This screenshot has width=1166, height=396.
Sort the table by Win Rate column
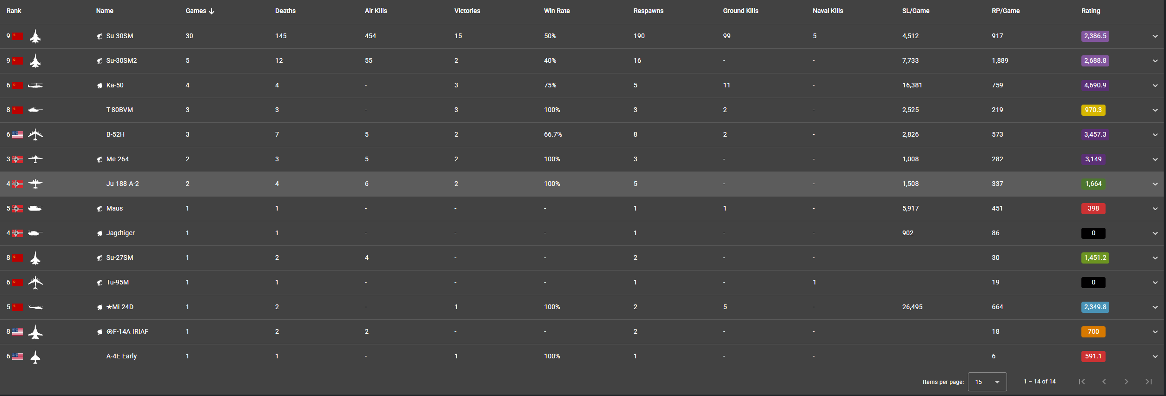pos(556,11)
